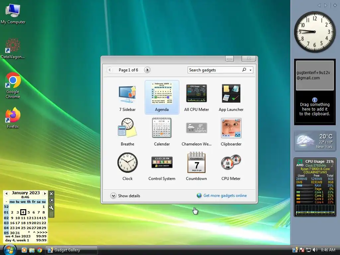Open My Computer desktop icon
Image resolution: width=340 pixels, height=255 pixels.
tap(13, 14)
